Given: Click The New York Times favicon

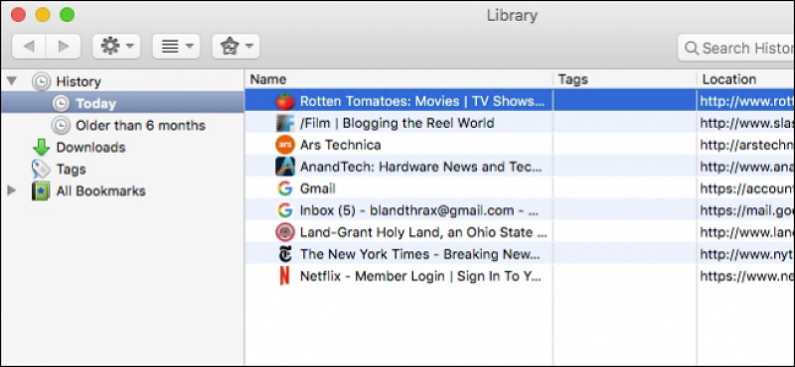Looking at the screenshot, I should point(285,254).
